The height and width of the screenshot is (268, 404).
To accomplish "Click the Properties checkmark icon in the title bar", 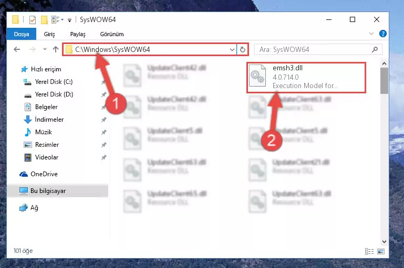I will (33, 20).
